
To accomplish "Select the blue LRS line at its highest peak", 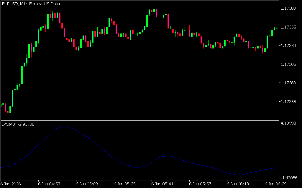I will [x=63, y=126].
